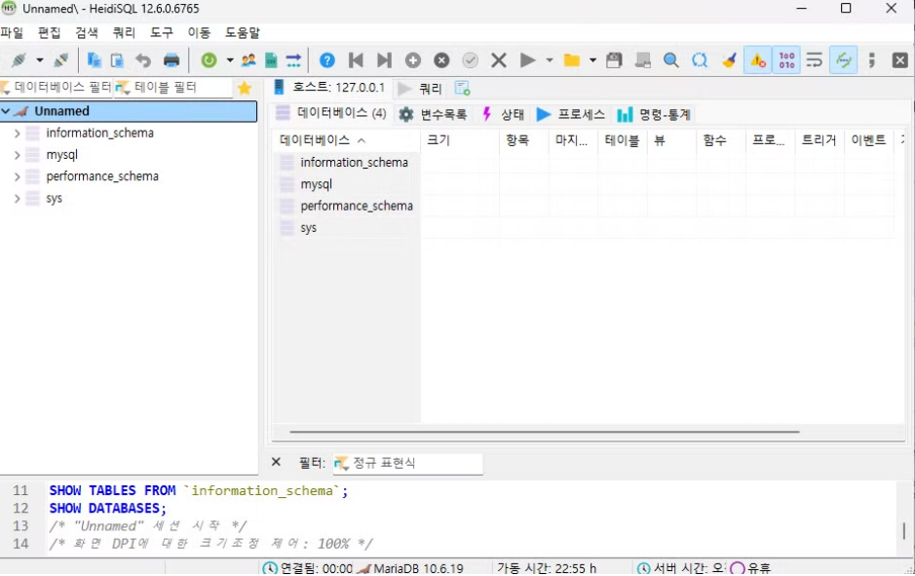This screenshot has height=576, width=915.
Task: Click the 정규 표현식 filter input
Action: (408, 463)
